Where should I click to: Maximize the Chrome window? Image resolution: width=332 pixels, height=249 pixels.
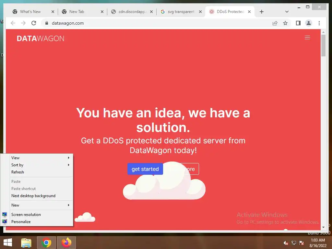point(308,7)
